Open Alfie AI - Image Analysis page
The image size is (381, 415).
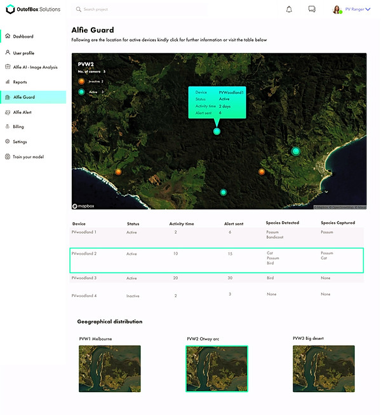pyautogui.click(x=35, y=67)
